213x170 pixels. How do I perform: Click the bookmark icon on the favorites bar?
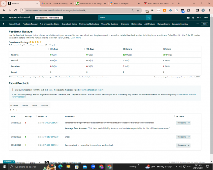pos(3,24)
